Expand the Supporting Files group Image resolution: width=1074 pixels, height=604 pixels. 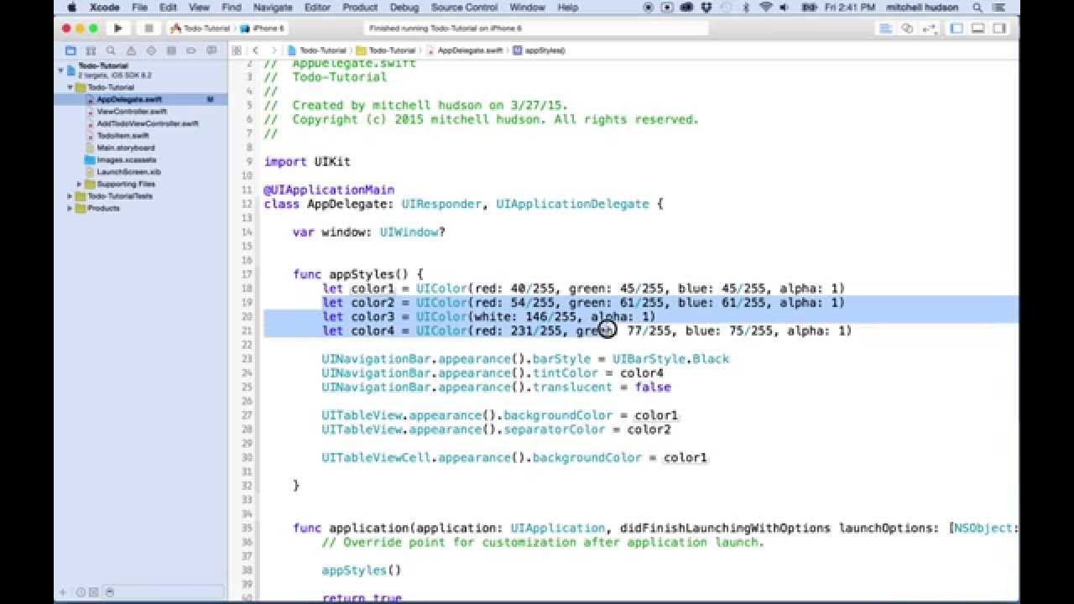tap(80, 184)
